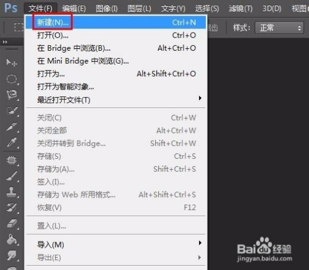
Task: Select the Eraser tool
Action: coord(12,224)
